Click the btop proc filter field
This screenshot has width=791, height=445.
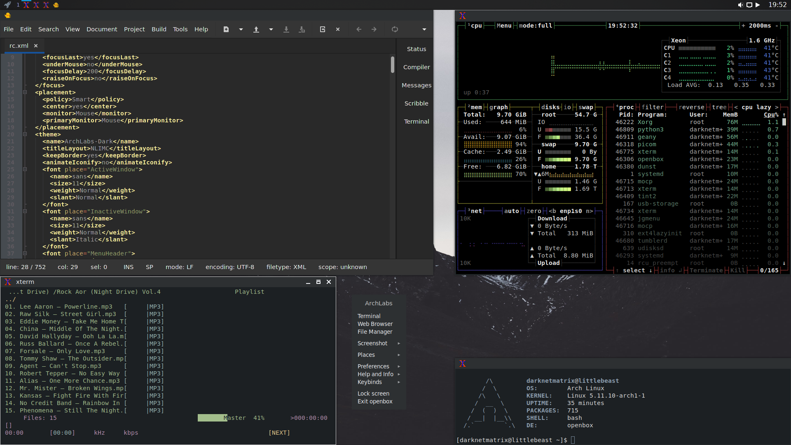point(653,107)
